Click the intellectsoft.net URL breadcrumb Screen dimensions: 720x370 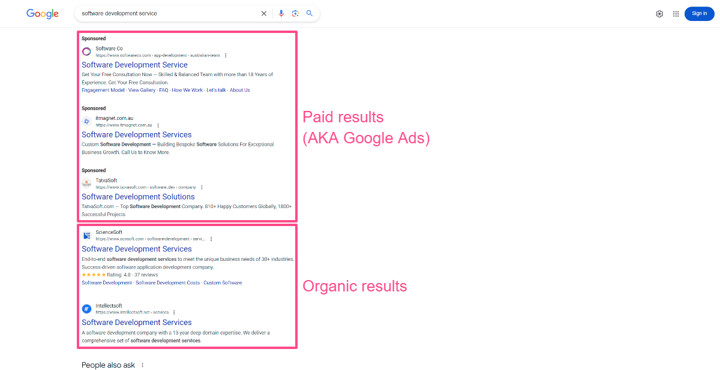tap(132, 312)
